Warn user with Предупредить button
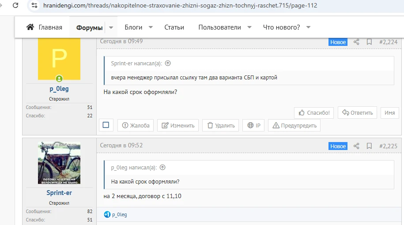The height and width of the screenshot is (225, 404). [294, 125]
